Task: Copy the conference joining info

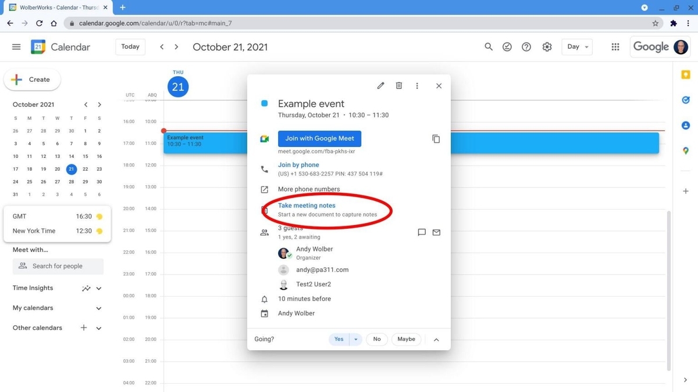Action: [436, 138]
